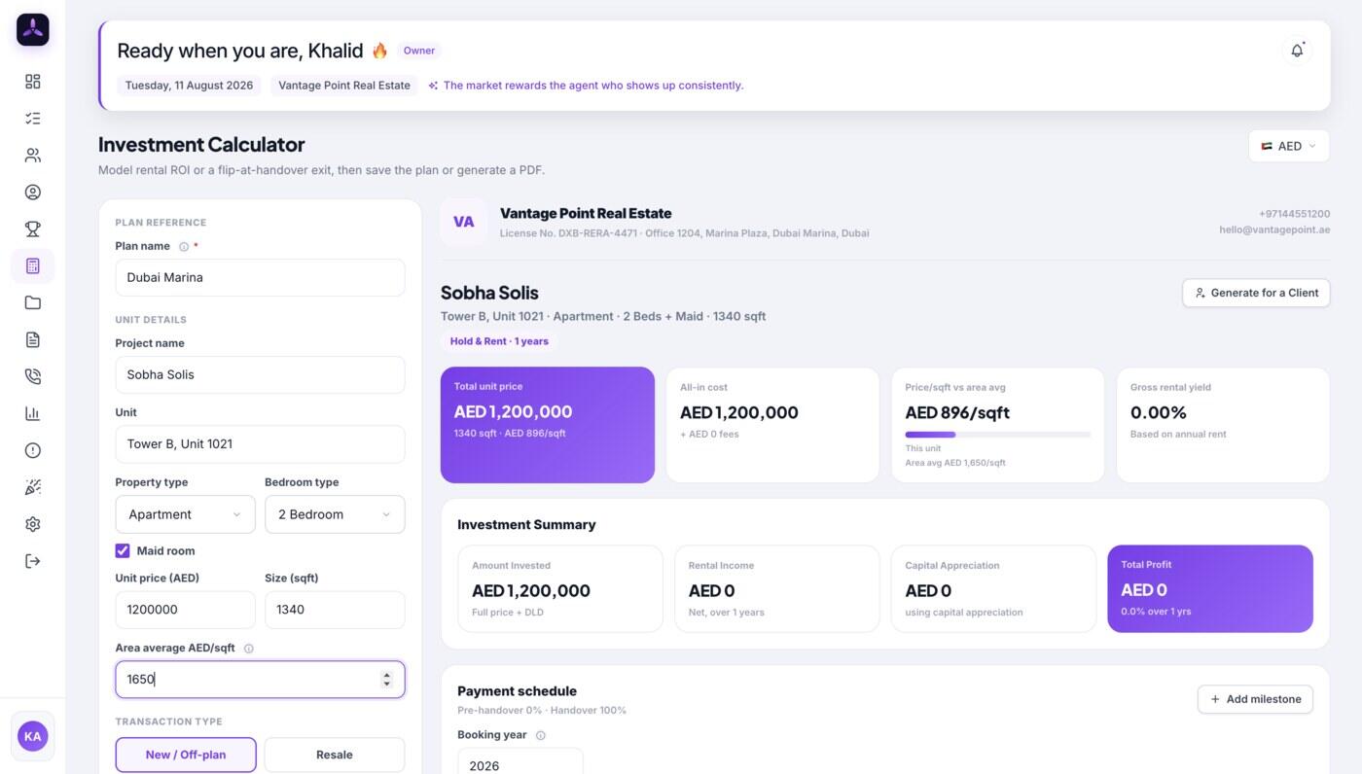Click the Area average number stepper arrows

click(386, 680)
